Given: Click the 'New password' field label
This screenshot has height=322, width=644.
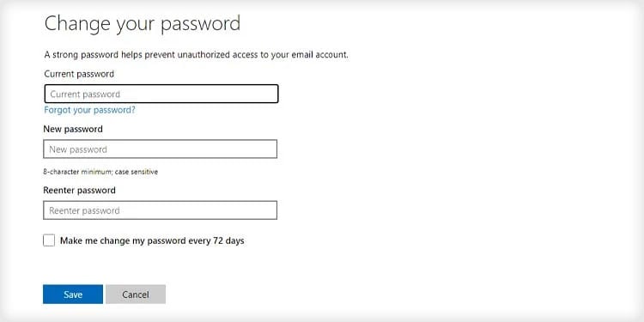Looking at the screenshot, I should tap(73, 129).
